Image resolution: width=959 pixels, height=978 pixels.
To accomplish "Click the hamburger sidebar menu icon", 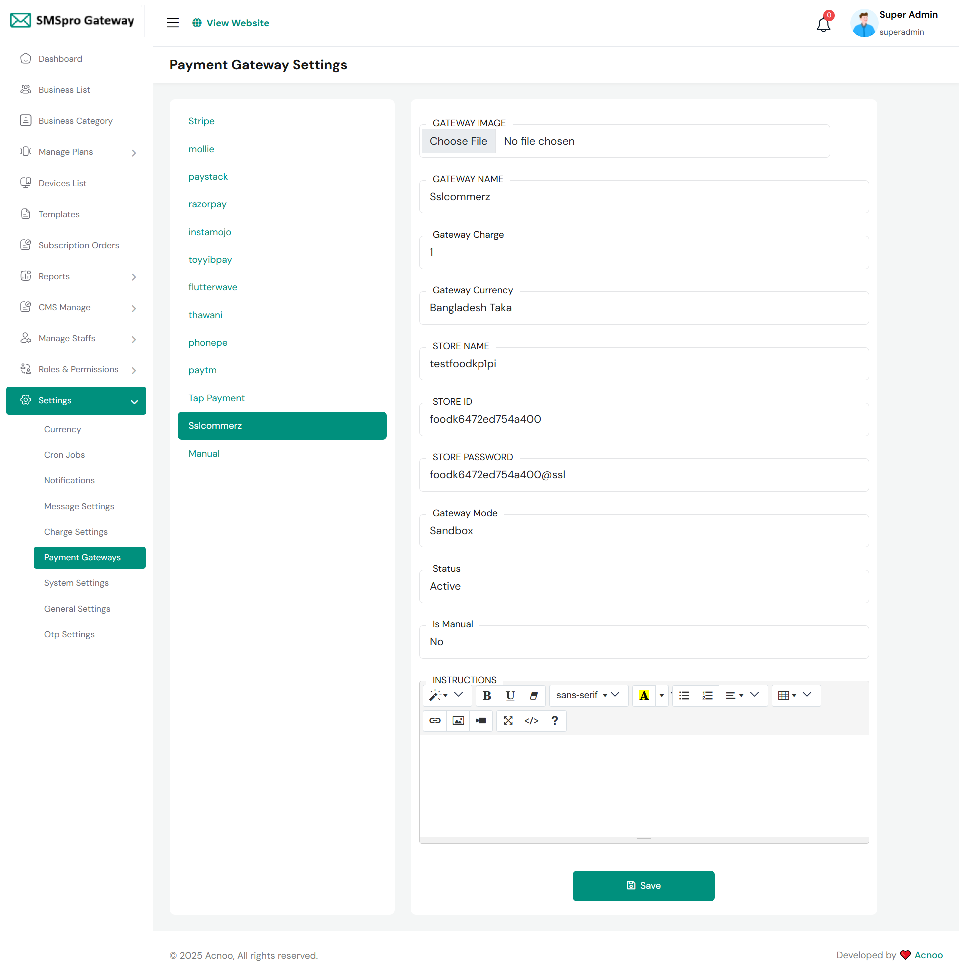I will [x=173, y=23].
